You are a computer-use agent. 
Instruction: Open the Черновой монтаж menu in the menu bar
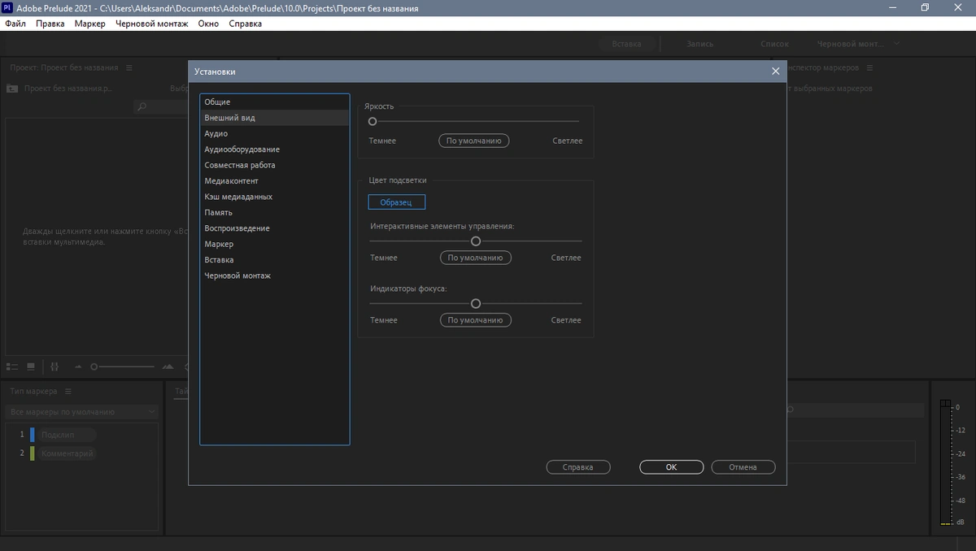click(x=152, y=24)
